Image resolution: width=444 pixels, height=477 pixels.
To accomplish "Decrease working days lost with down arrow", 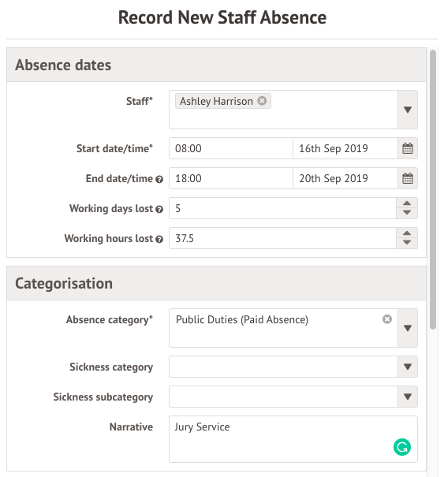I will coord(407,213).
